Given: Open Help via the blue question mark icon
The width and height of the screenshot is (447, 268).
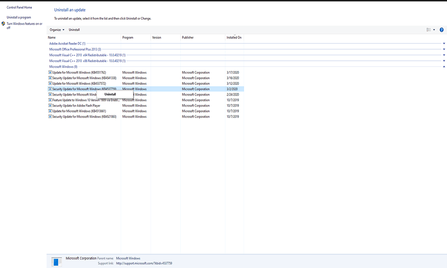Looking at the screenshot, I should (x=441, y=29).
